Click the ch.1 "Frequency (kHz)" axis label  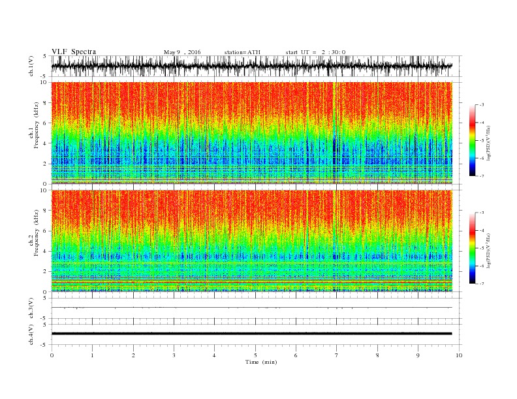37,125
